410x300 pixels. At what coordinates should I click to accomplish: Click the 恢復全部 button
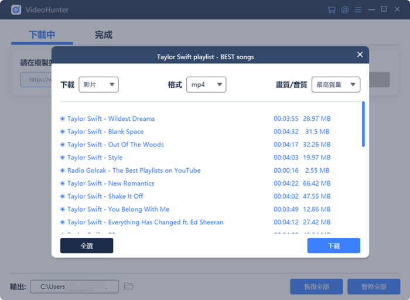(x=316, y=287)
